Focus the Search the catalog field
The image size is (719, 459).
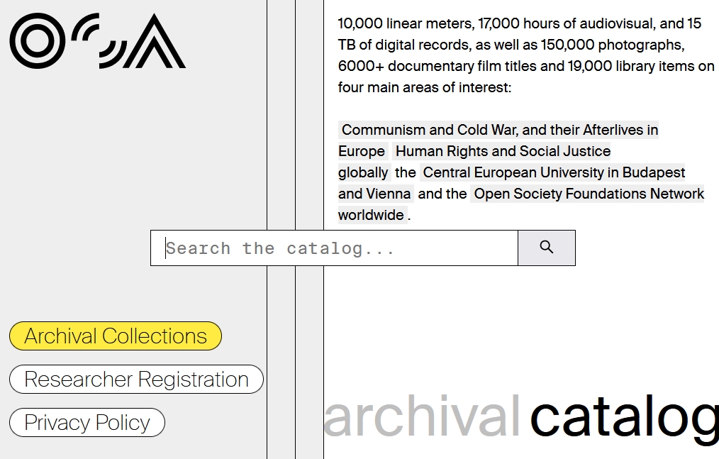click(x=333, y=248)
